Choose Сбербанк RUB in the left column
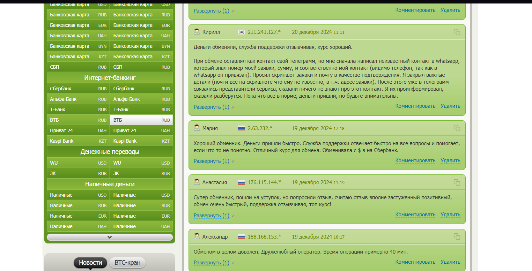 point(78,89)
